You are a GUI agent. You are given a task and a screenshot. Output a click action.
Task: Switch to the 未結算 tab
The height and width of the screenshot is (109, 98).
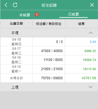[x=25, y=15]
